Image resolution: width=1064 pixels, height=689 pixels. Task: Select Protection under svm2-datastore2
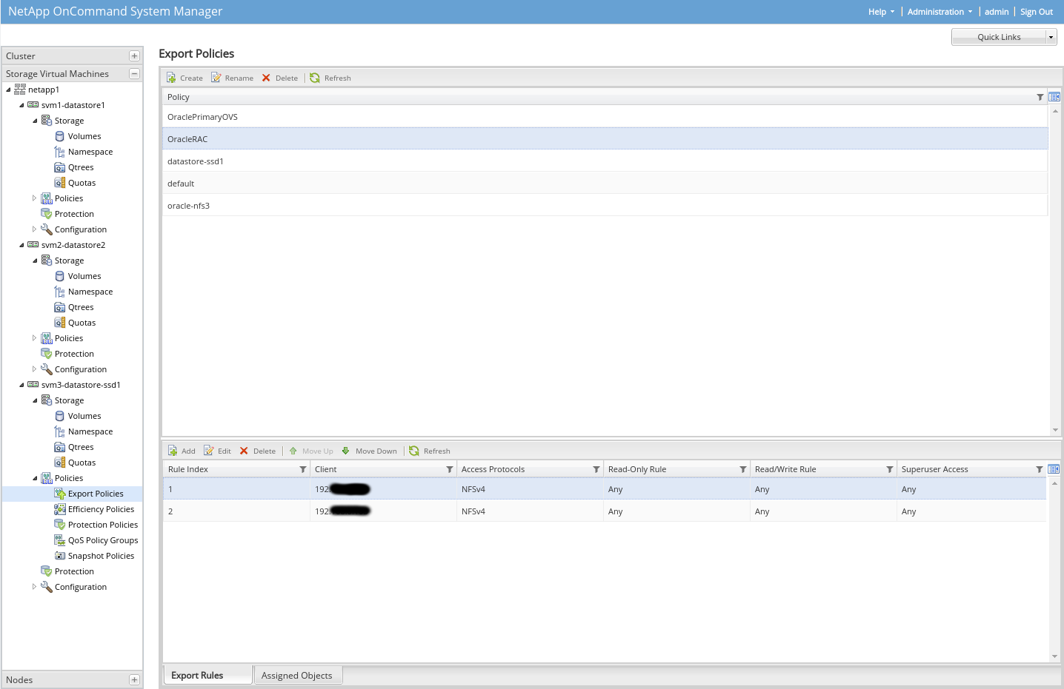(x=74, y=354)
